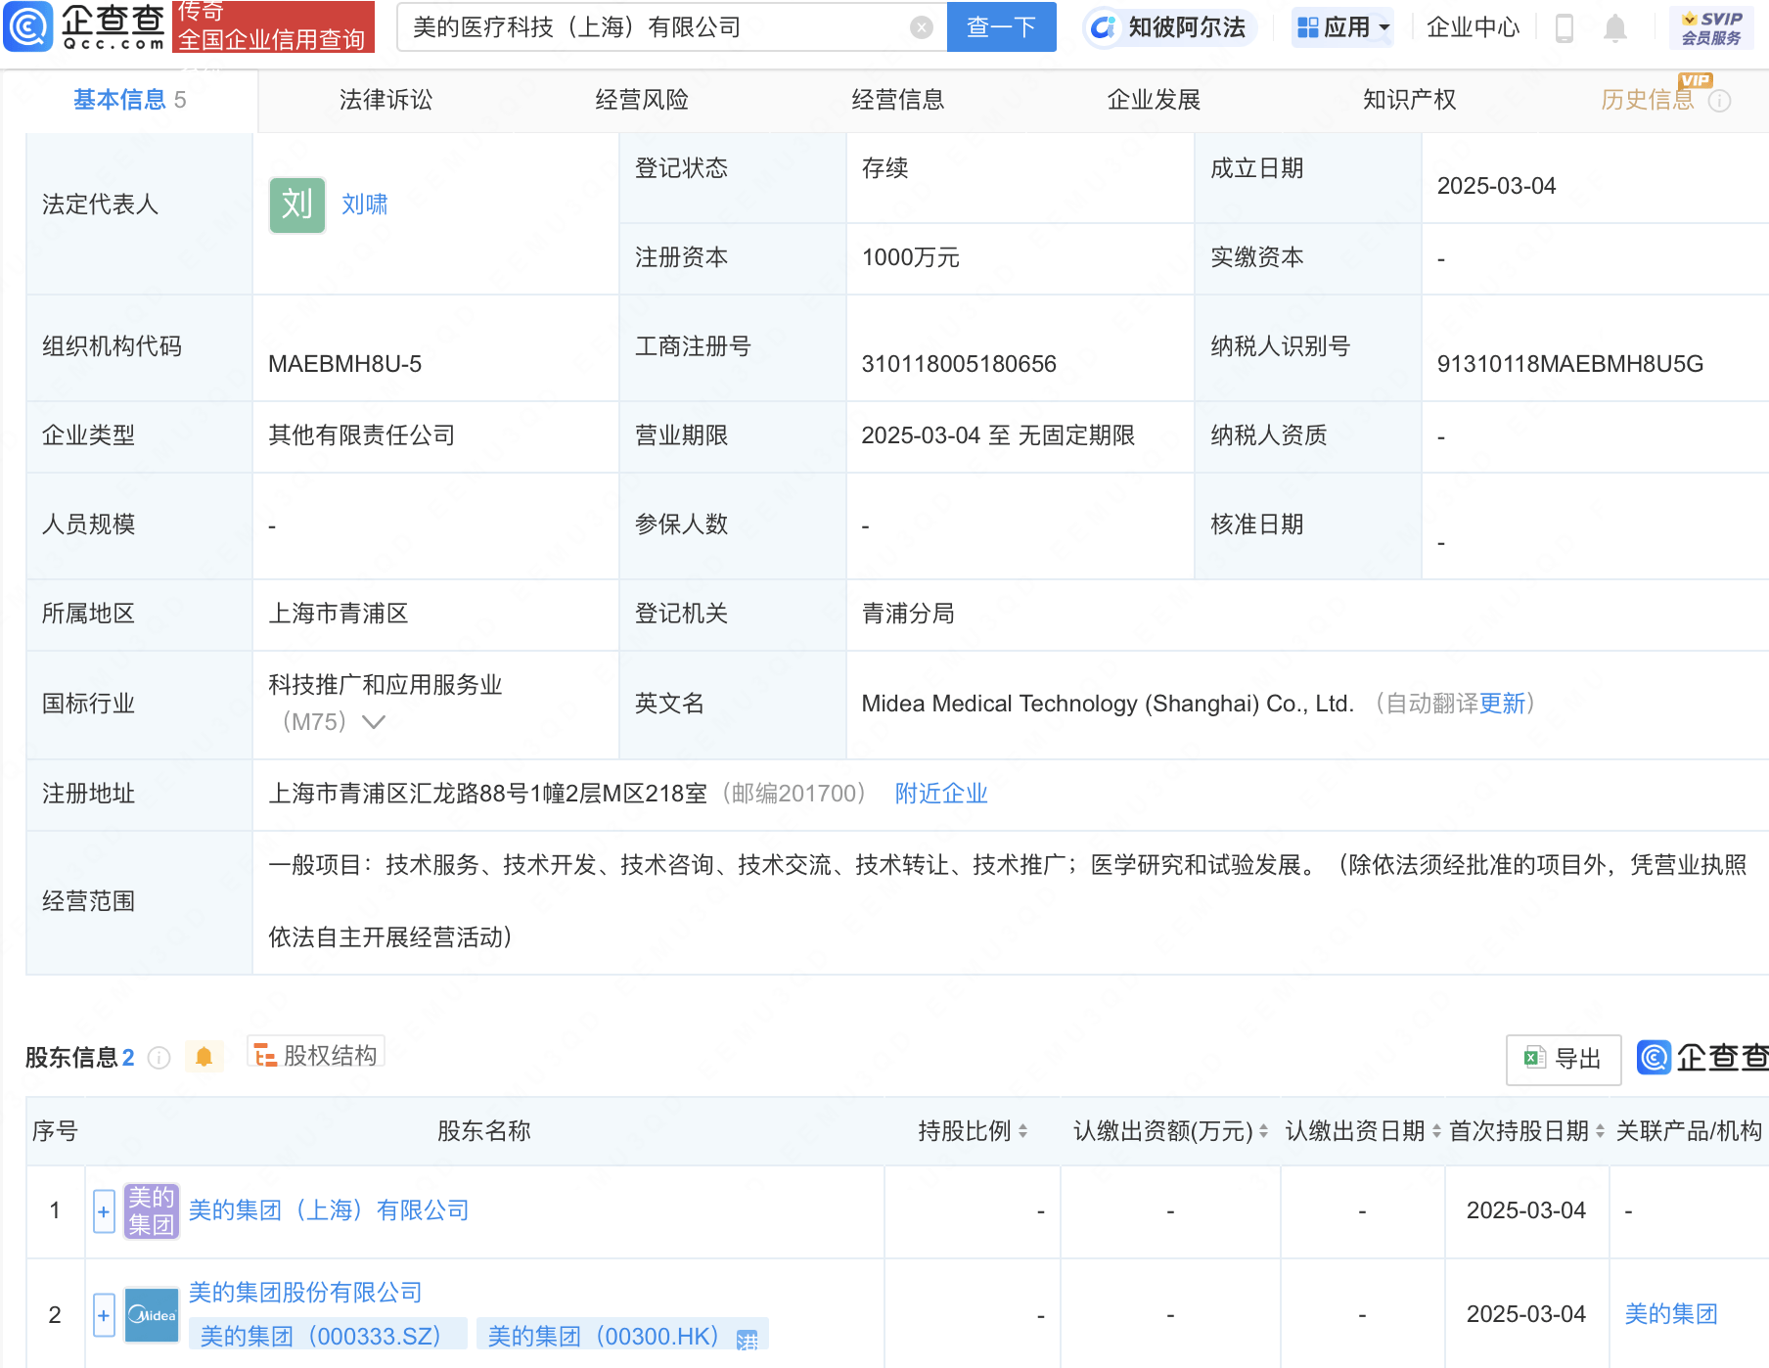Open the notifications bell in header
The image size is (1769, 1368).
(x=1615, y=28)
